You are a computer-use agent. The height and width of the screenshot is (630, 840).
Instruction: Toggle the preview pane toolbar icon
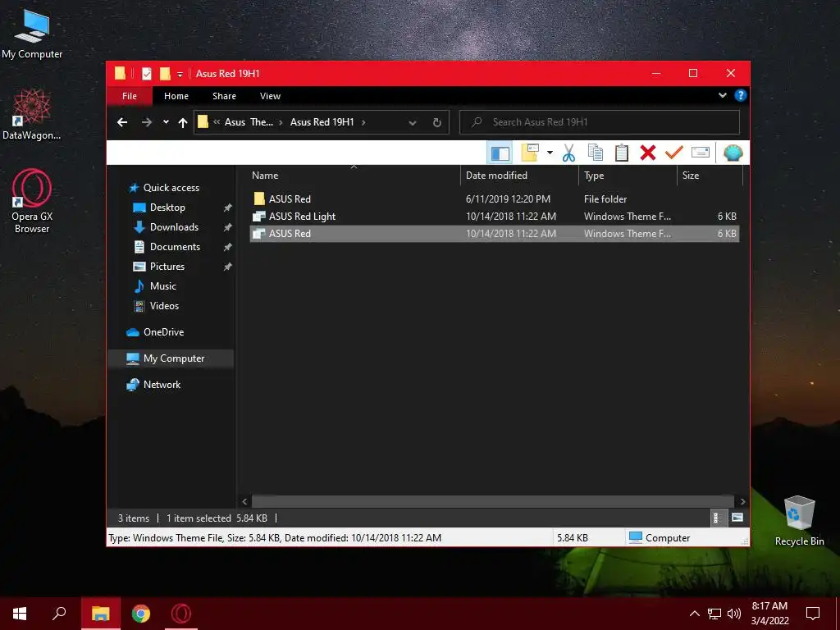[500, 153]
